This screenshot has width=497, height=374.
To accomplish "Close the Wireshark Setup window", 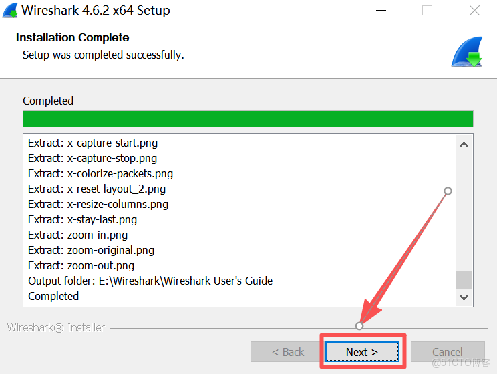I will coord(474,11).
